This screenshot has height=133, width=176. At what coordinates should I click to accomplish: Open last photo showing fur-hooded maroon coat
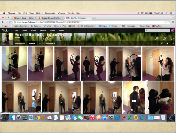[160, 98]
